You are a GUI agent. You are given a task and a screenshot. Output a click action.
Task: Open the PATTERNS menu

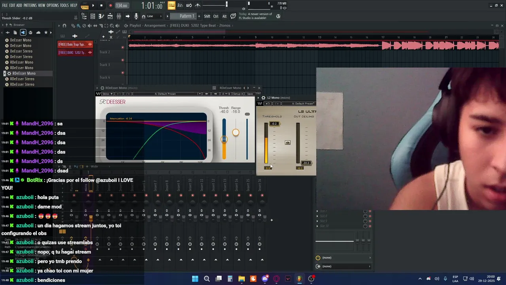coord(30,6)
